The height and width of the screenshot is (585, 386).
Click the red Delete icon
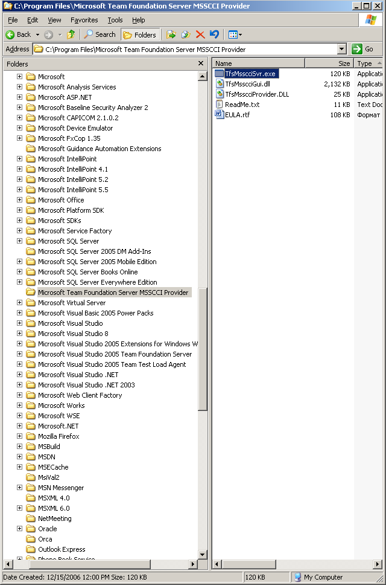point(200,34)
